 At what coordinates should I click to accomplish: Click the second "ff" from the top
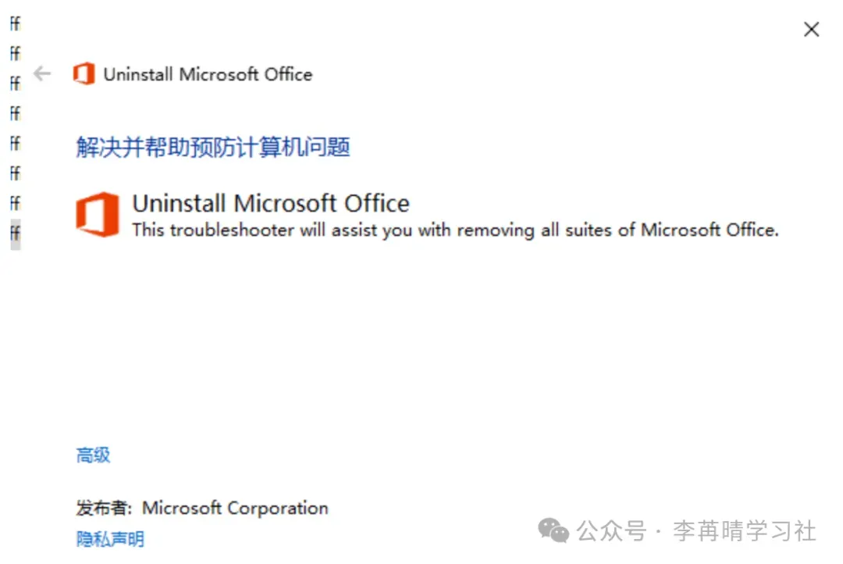click(15, 54)
